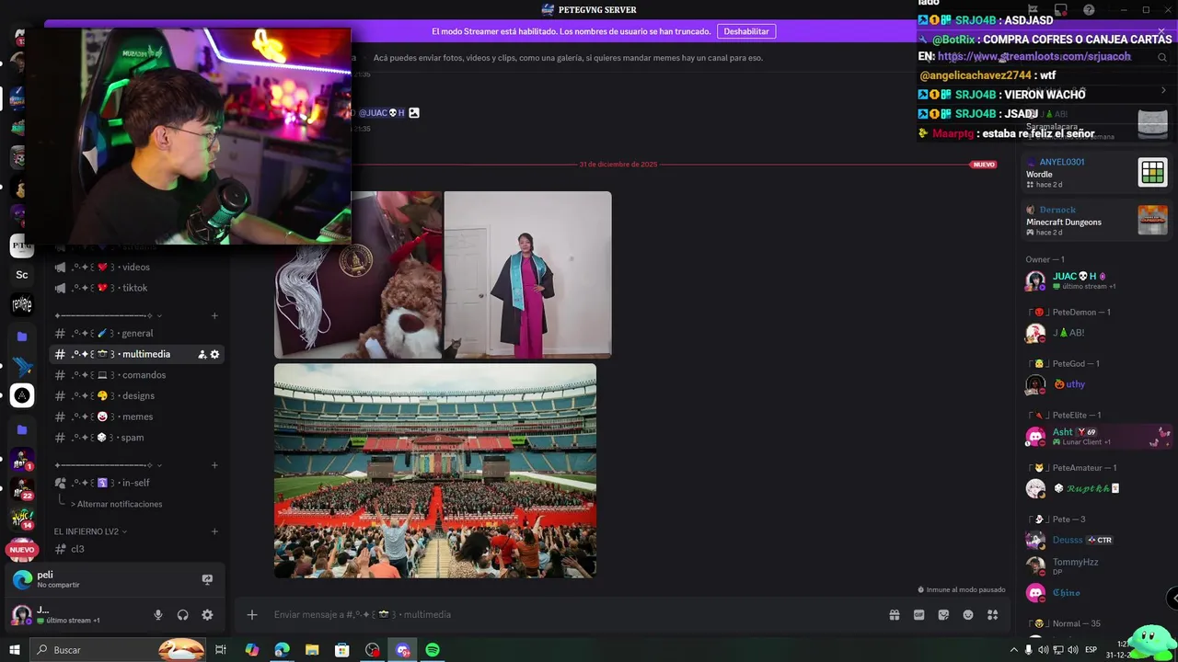Show hidden system tray icons
The image size is (1178, 662).
click(1014, 650)
